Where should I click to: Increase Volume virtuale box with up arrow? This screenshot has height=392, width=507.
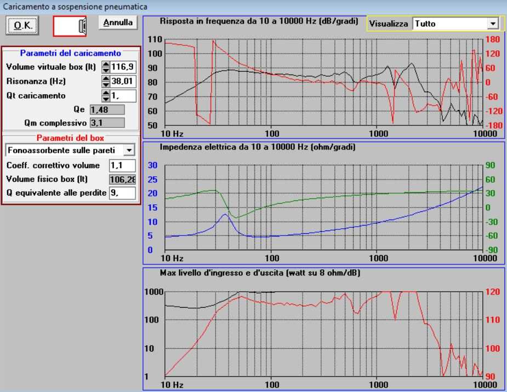pyautogui.click(x=106, y=64)
